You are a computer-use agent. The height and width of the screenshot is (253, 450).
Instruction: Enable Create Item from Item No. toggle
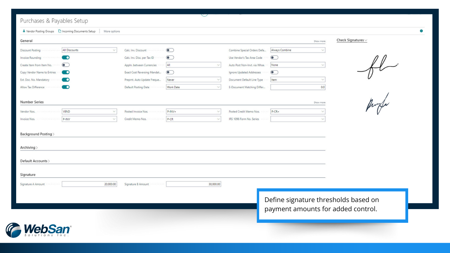click(x=66, y=65)
